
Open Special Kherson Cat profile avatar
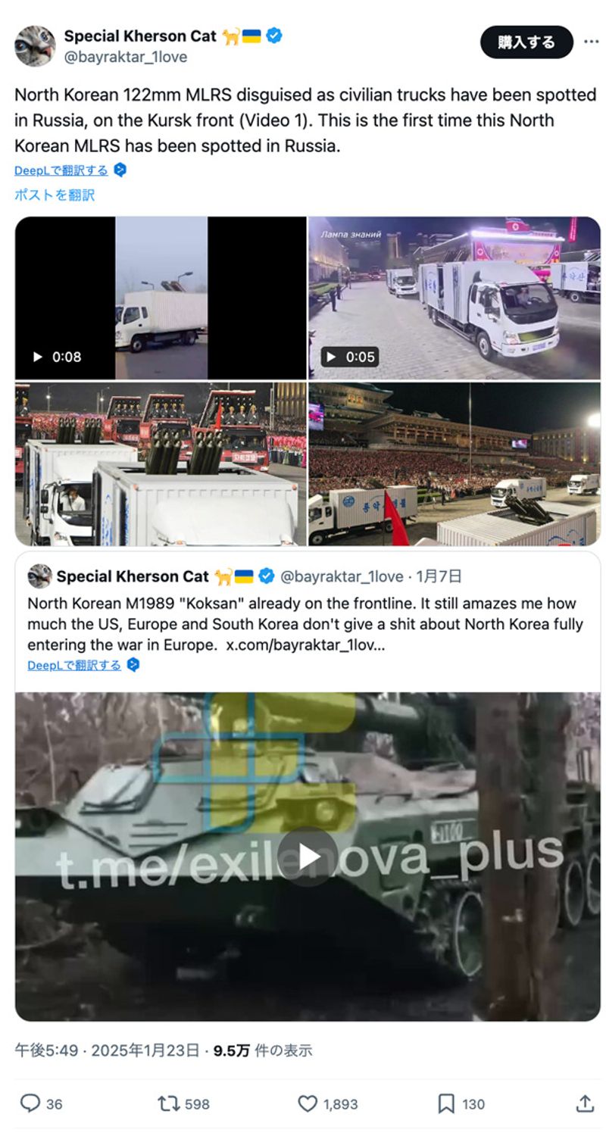pyautogui.click(x=35, y=45)
